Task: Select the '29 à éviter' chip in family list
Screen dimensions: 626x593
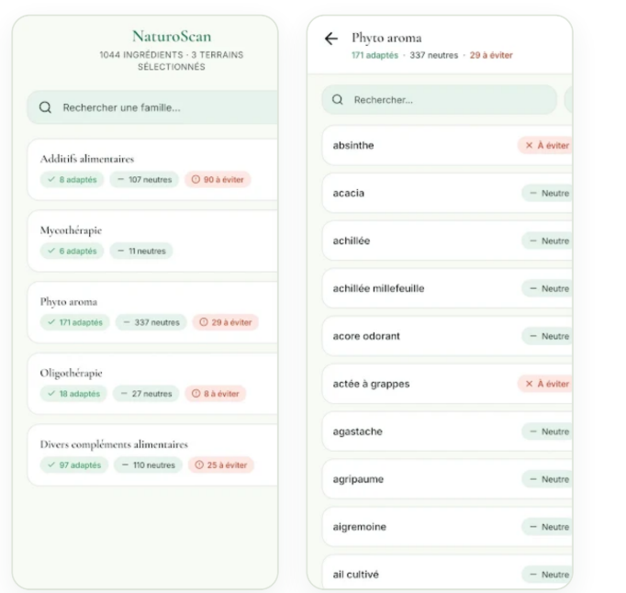Action: point(226,322)
